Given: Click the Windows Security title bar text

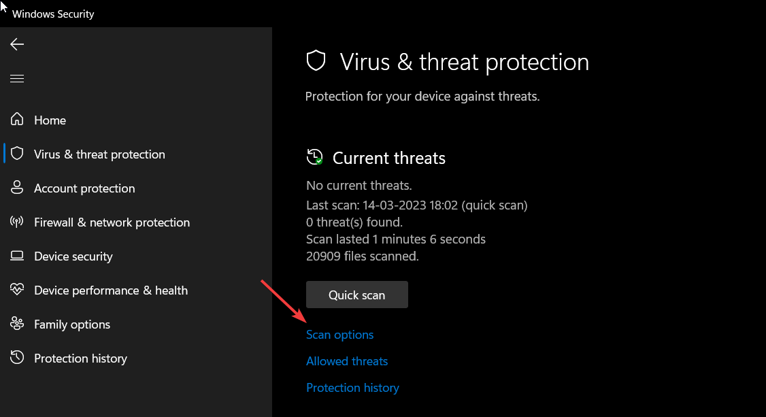Looking at the screenshot, I should coord(53,14).
